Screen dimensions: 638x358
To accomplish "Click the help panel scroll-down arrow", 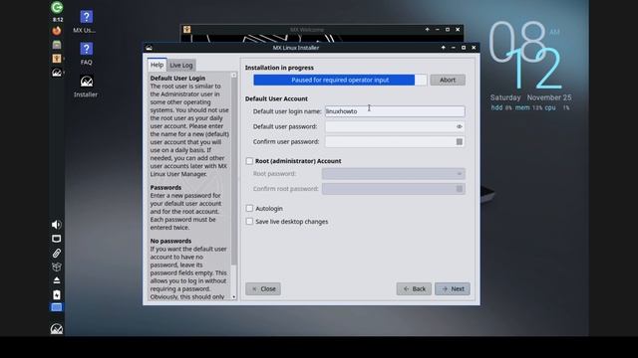I will click(x=234, y=296).
